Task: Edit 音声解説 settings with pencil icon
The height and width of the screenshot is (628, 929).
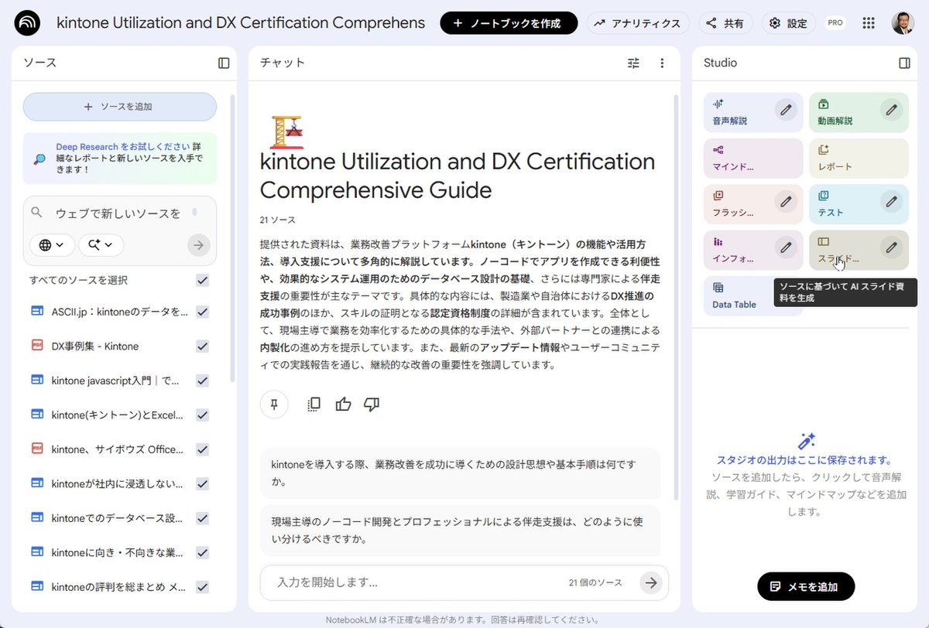Action: (x=786, y=111)
